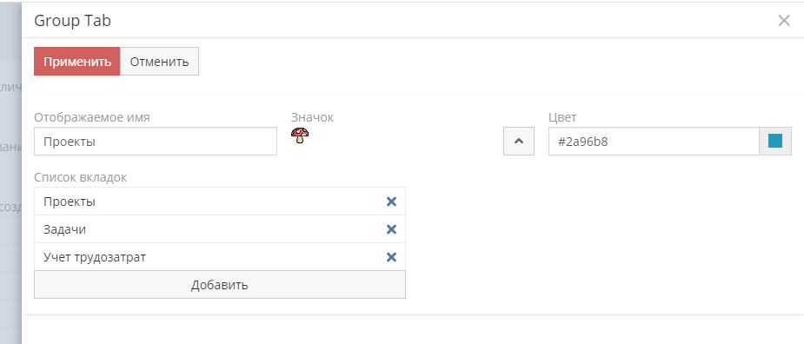Screen dimensions: 804x344
Task: Click the Group Tab dialog title
Action: 72,21
